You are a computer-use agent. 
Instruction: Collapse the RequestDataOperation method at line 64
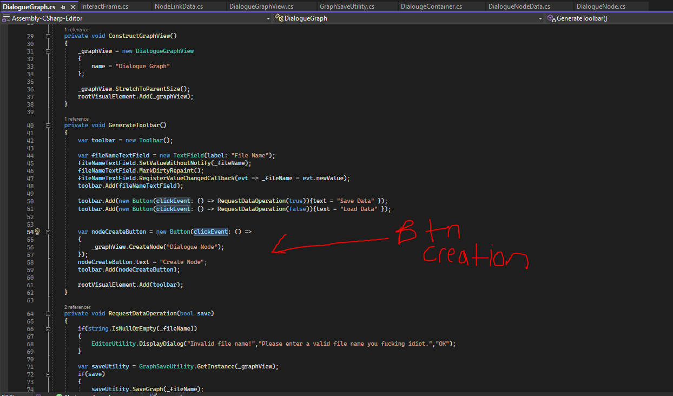(x=48, y=313)
